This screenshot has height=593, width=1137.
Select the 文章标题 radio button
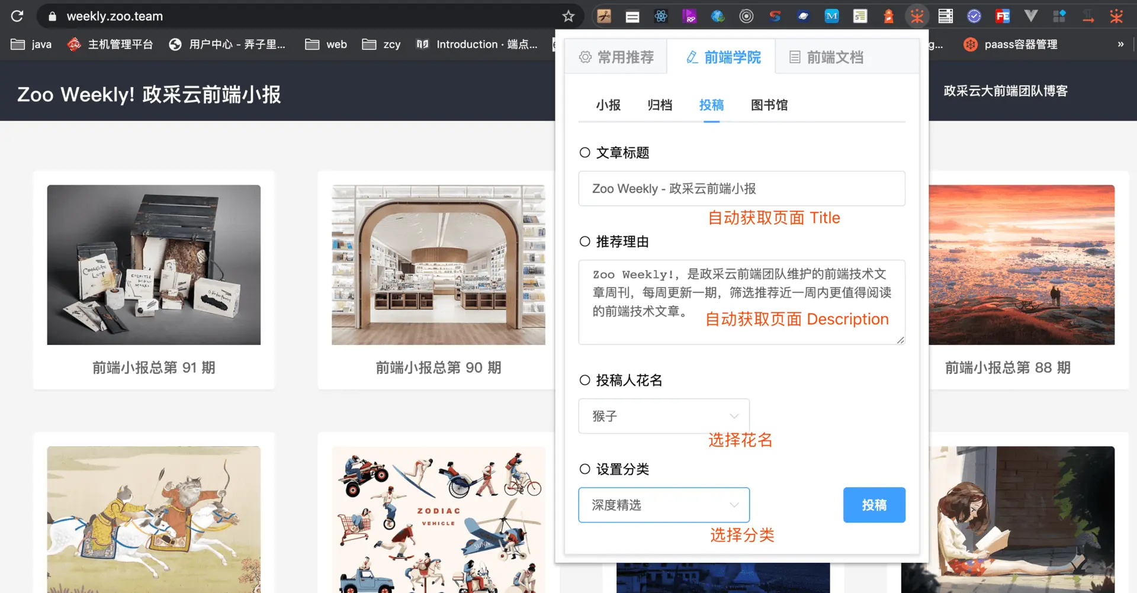(x=584, y=153)
